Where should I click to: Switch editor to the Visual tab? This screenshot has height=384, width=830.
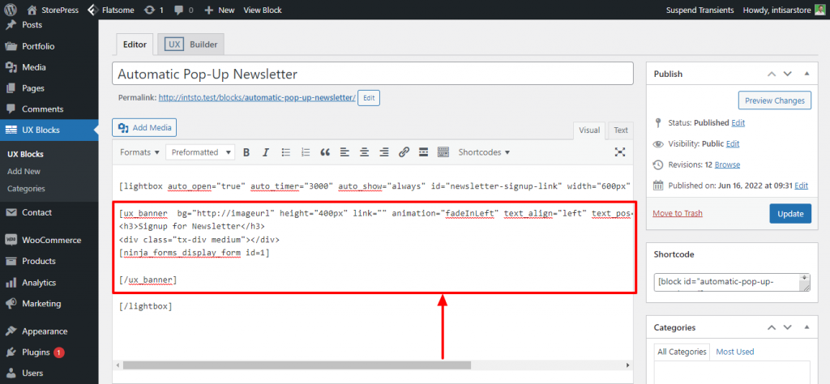[x=589, y=130]
